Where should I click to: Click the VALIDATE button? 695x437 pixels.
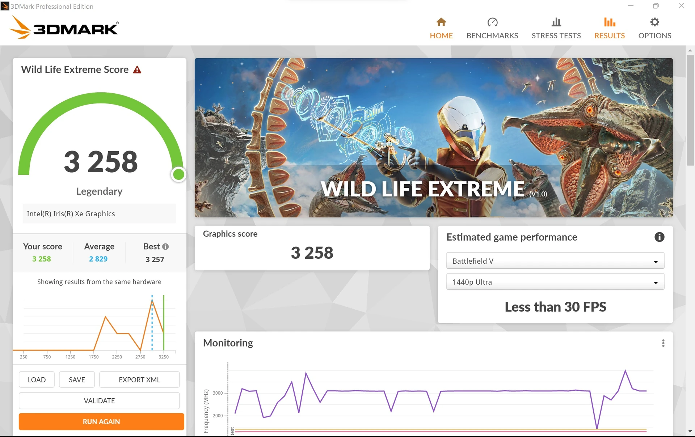(99, 400)
